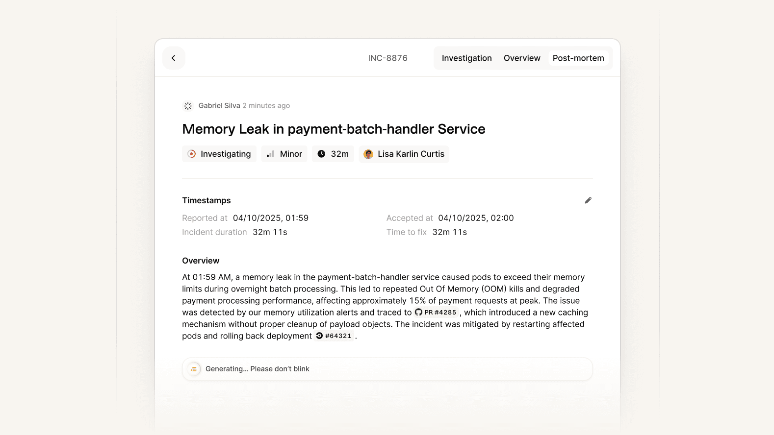This screenshot has width=774, height=435.
Task: Open the Lisa Karlin Curtis assignee chip
Action: [x=404, y=154]
